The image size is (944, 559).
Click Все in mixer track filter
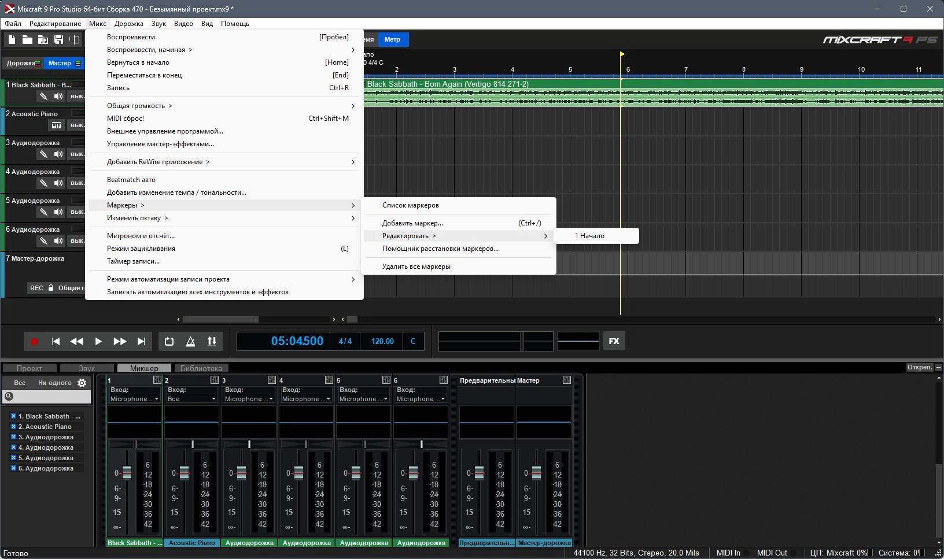click(20, 383)
